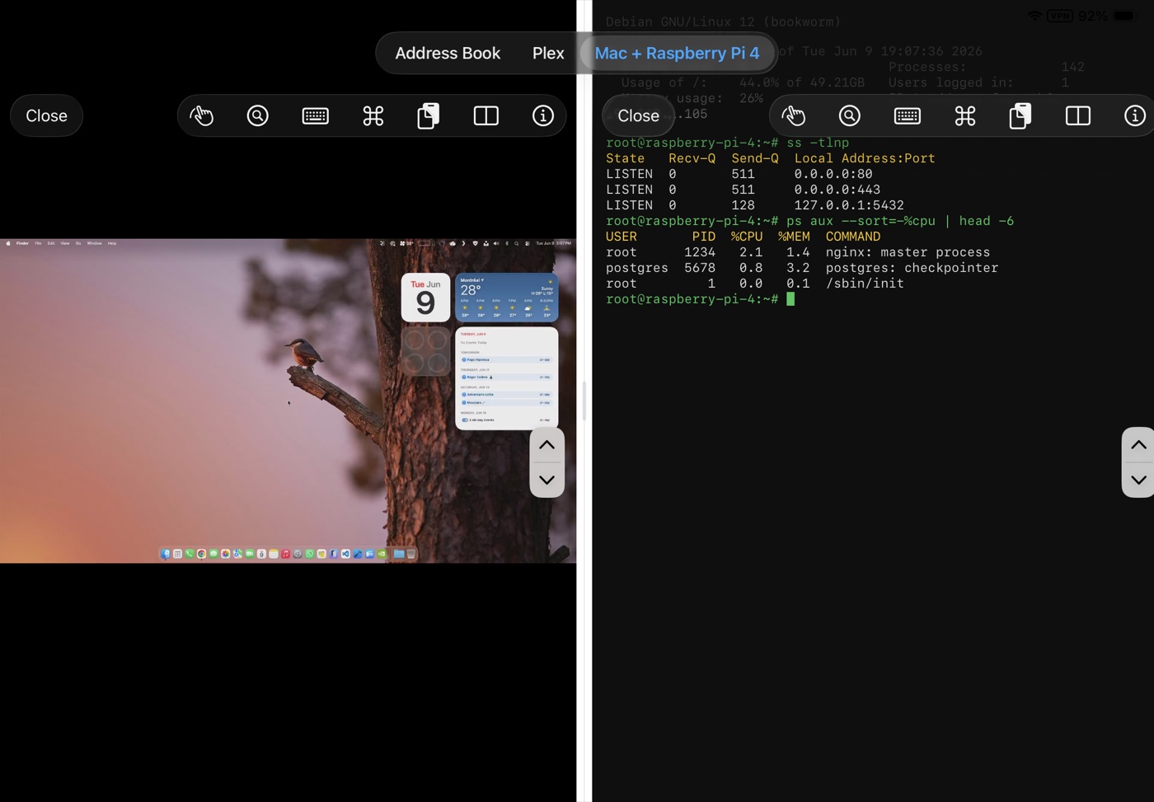This screenshot has width=1154, height=802.
Task: Show keyboard from left session toolbar
Action: [316, 115]
